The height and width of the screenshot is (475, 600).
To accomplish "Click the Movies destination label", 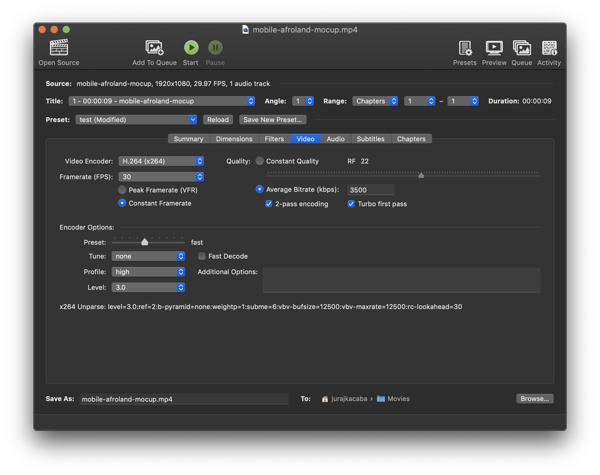I will 398,399.
